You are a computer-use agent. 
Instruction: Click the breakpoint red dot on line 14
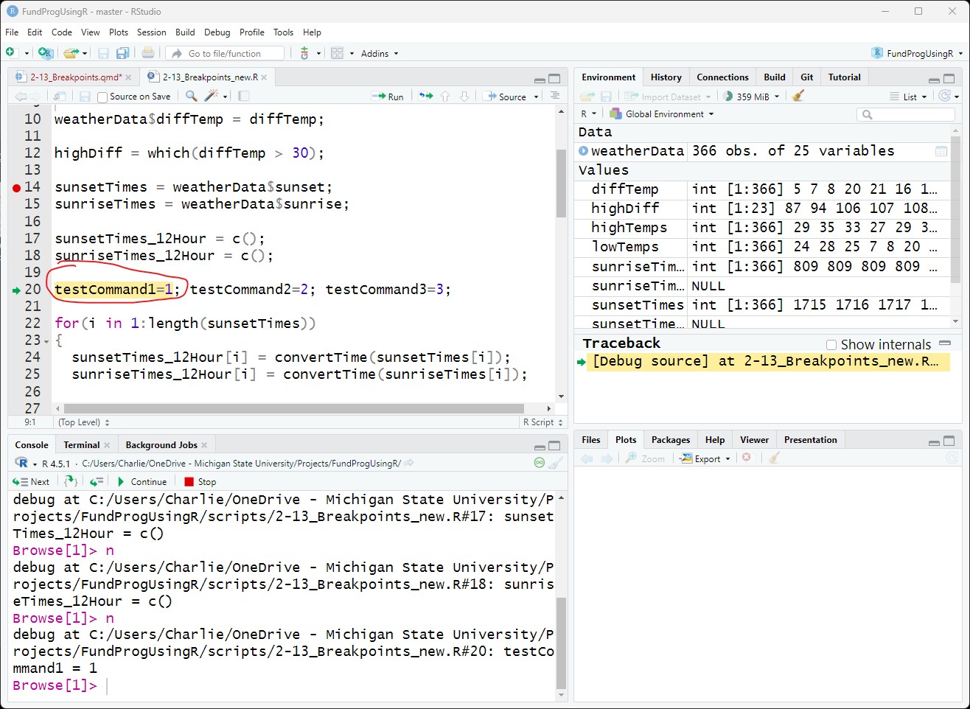(x=16, y=188)
